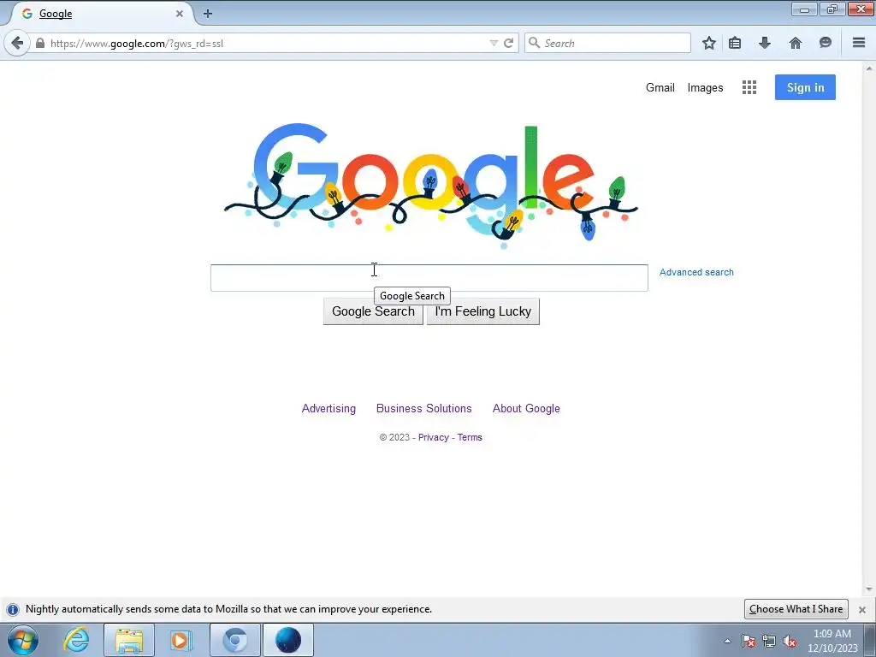Focus the Google search text box
Viewport: 876px width, 657px height.
coord(429,278)
